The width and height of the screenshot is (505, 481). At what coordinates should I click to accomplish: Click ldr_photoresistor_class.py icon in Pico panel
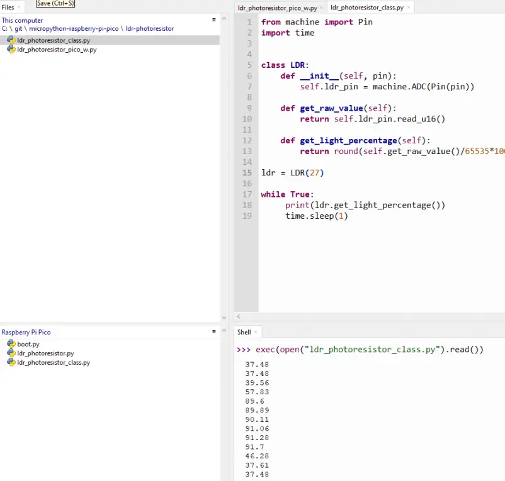(x=11, y=362)
